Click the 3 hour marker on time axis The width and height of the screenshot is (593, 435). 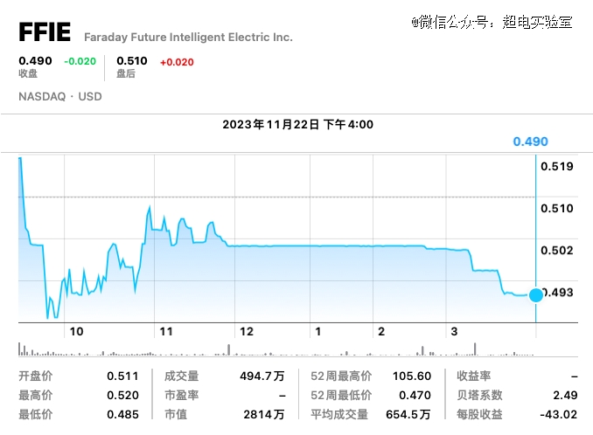454,332
